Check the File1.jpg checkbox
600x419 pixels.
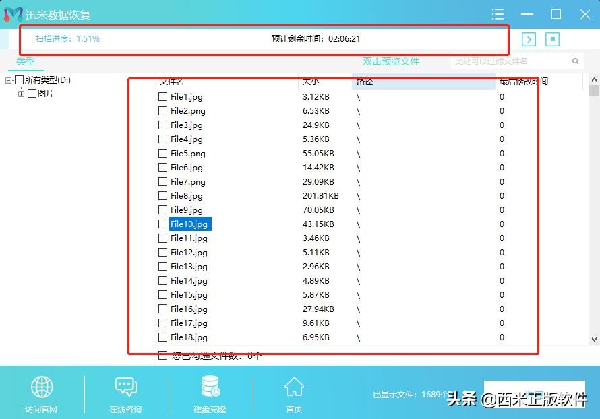pos(162,96)
